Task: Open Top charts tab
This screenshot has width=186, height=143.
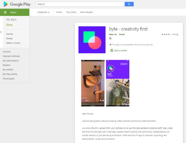Action: point(71,12)
